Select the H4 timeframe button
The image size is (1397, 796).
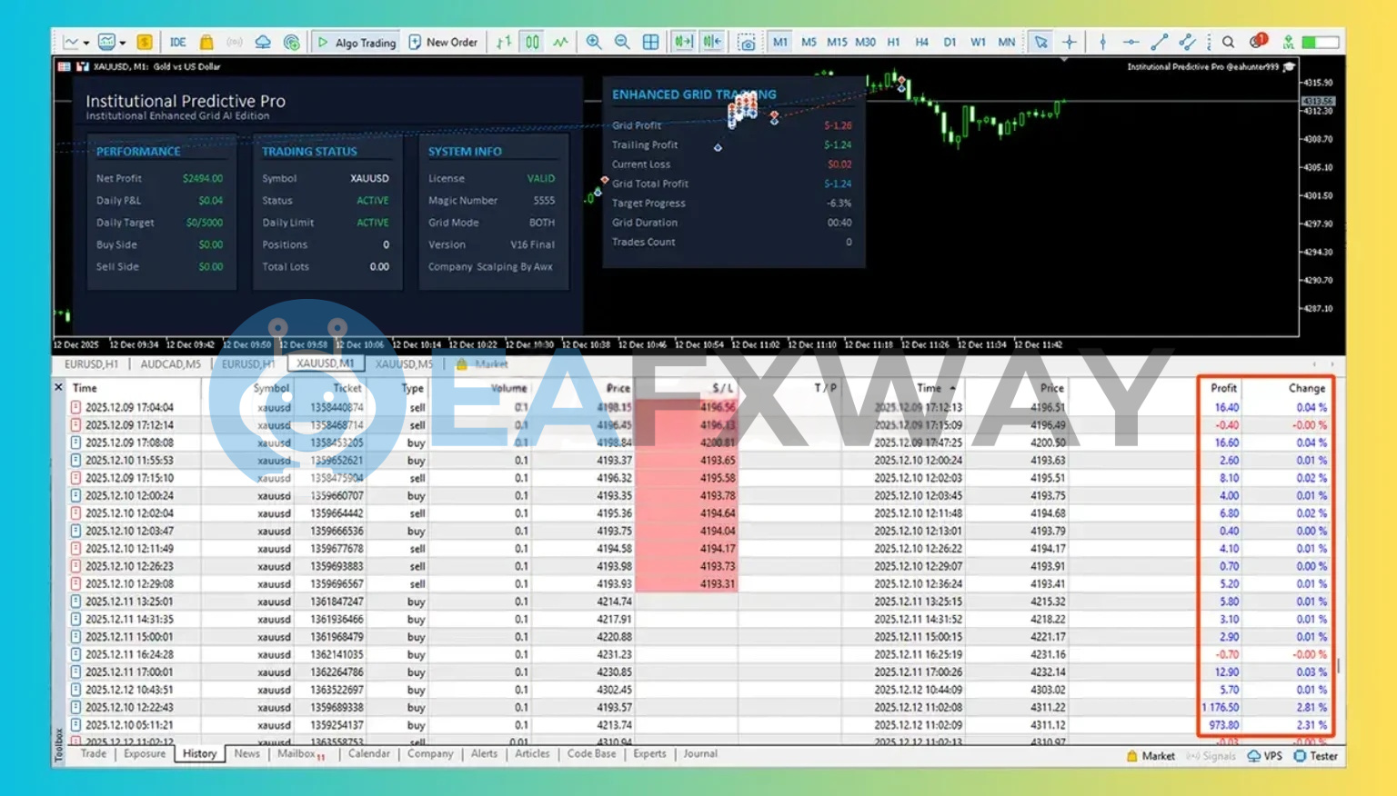[921, 42]
